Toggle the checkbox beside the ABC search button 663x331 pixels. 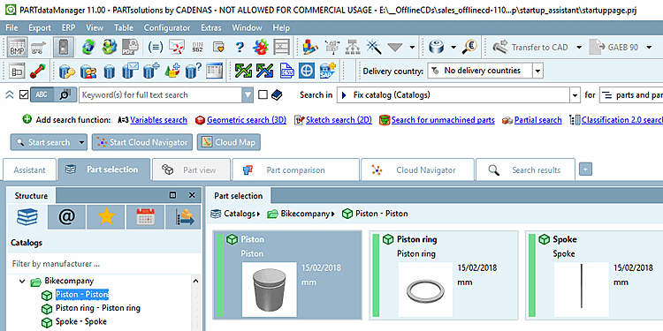(24, 95)
